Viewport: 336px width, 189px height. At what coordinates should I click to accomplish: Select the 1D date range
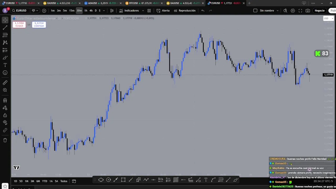(x=15, y=181)
